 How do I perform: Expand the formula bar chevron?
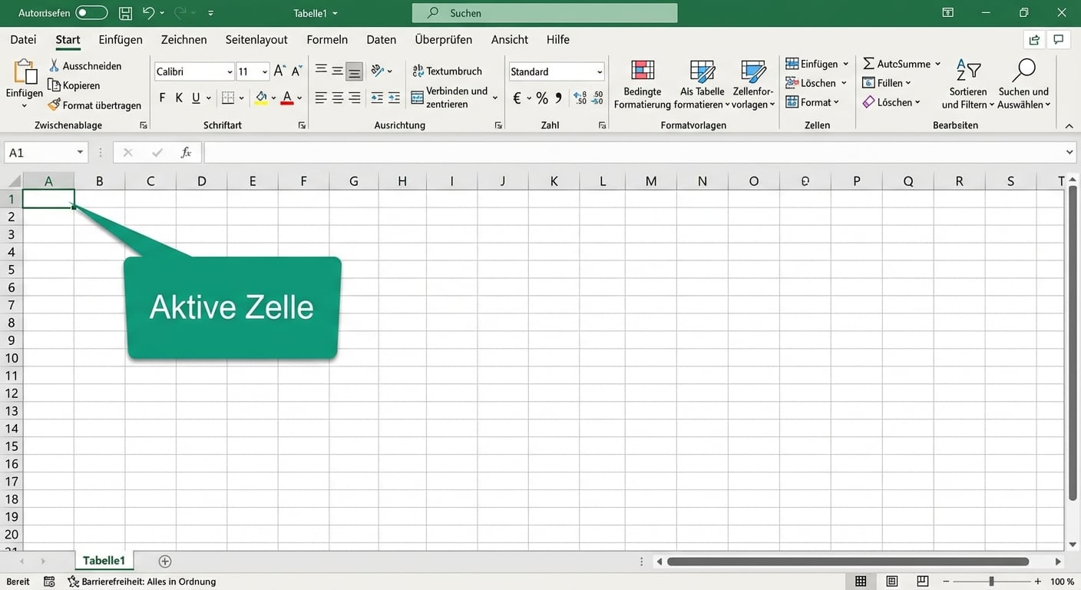point(1069,153)
